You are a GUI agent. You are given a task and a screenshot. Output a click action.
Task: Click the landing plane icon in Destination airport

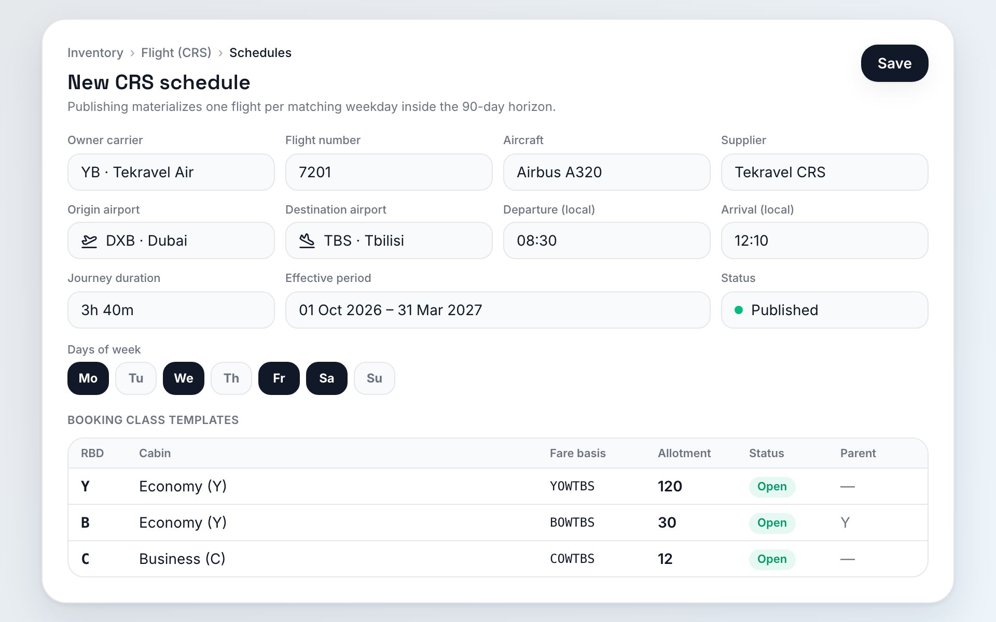coord(307,241)
